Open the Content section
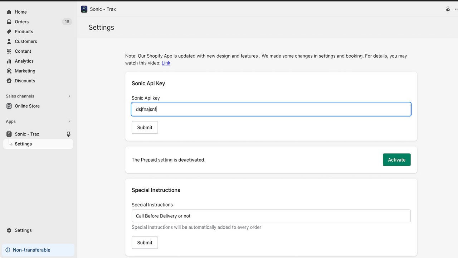Image resolution: width=458 pixels, height=258 pixels. pyautogui.click(x=9, y=51)
